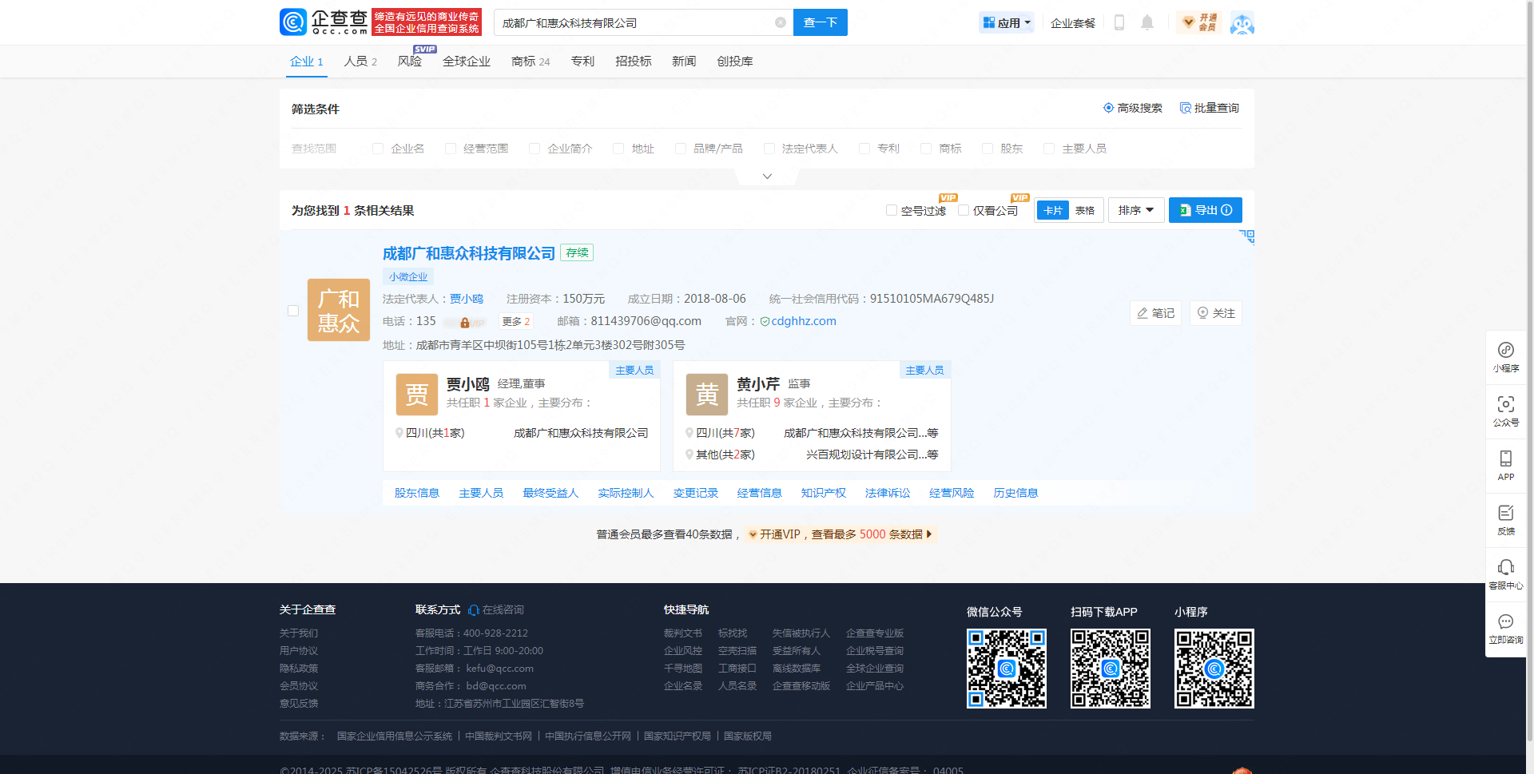Click the 关注 follow button
Image resolution: width=1534 pixels, height=774 pixels.
1216,313
